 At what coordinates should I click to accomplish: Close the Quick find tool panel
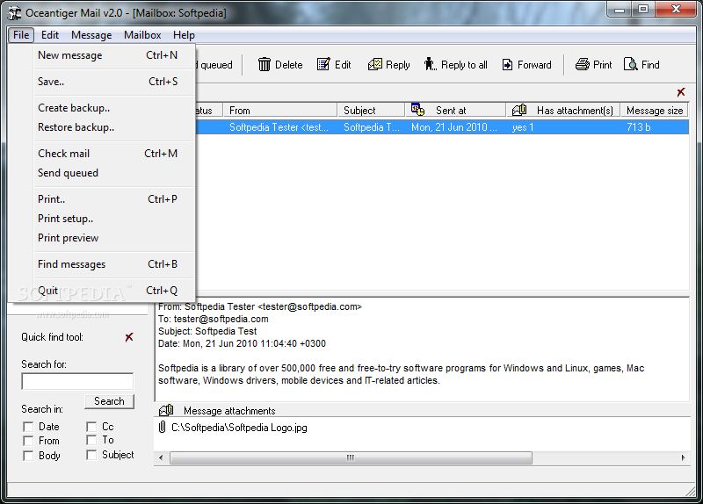coord(129,337)
